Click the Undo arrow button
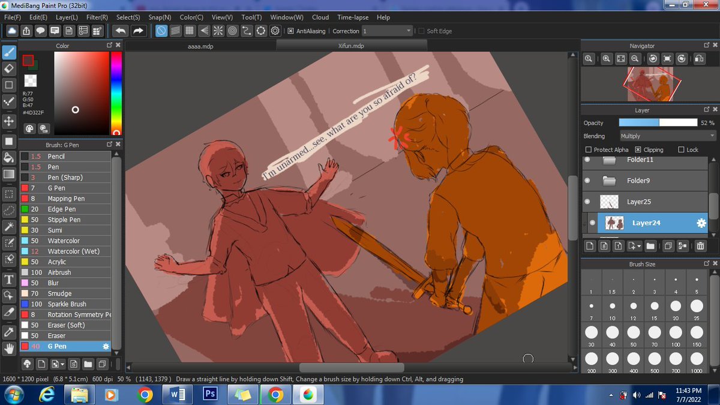Screen dimensions: 720x405 point(120,31)
